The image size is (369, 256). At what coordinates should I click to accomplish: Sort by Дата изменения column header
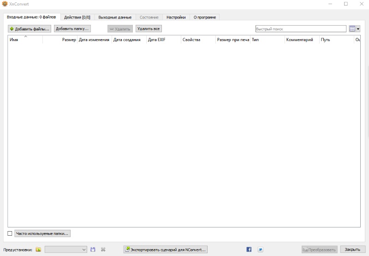[x=95, y=40]
